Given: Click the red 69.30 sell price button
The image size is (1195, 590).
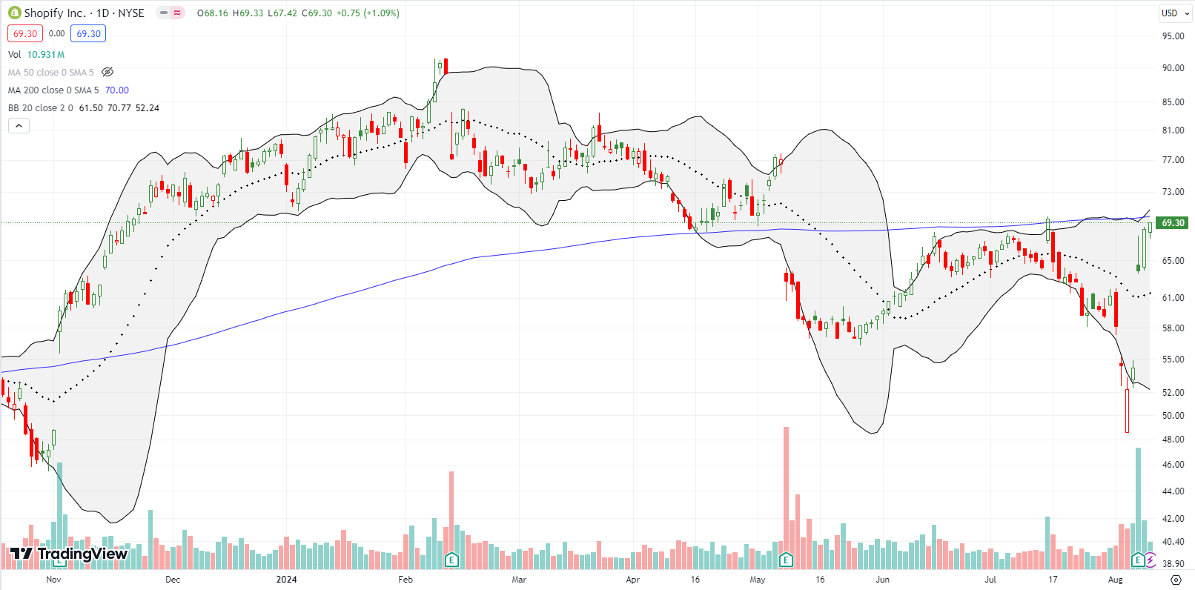Looking at the screenshot, I should point(25,33).
